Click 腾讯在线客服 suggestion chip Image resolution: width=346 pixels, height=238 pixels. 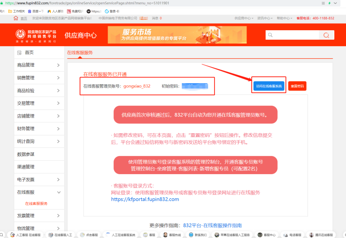321,235
